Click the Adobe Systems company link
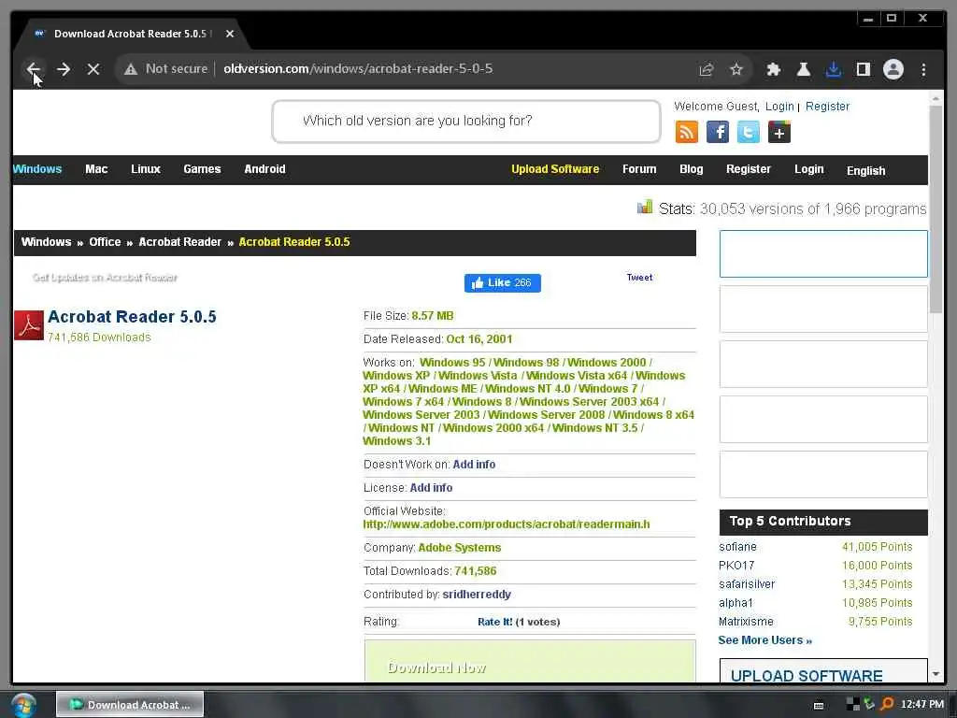The width and height of the screenshot is (957, 718). (460, 548)
